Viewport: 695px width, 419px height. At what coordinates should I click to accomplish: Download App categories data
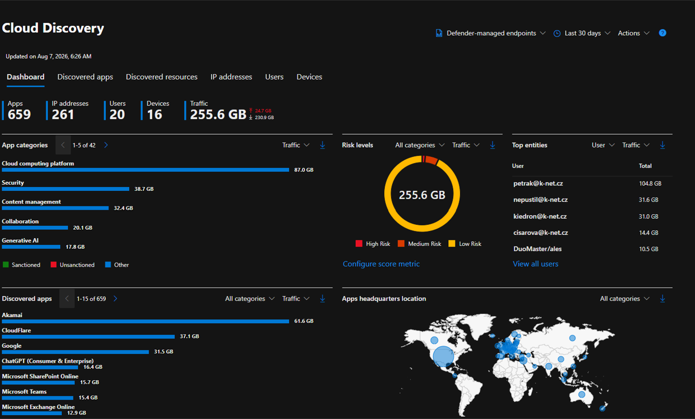tap(322, 145)
